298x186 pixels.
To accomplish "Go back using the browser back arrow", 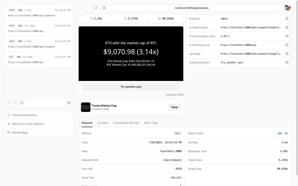I will pos(82,8).
